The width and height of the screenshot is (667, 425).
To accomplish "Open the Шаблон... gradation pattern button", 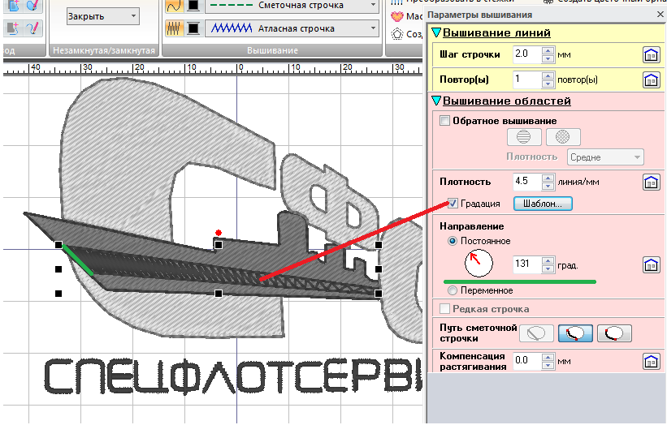I will click(543, 204).
